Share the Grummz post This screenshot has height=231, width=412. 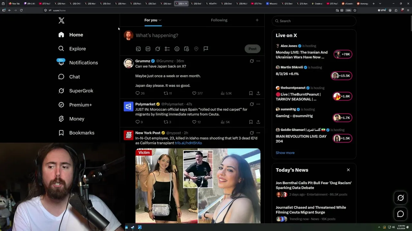click(258, 93)
